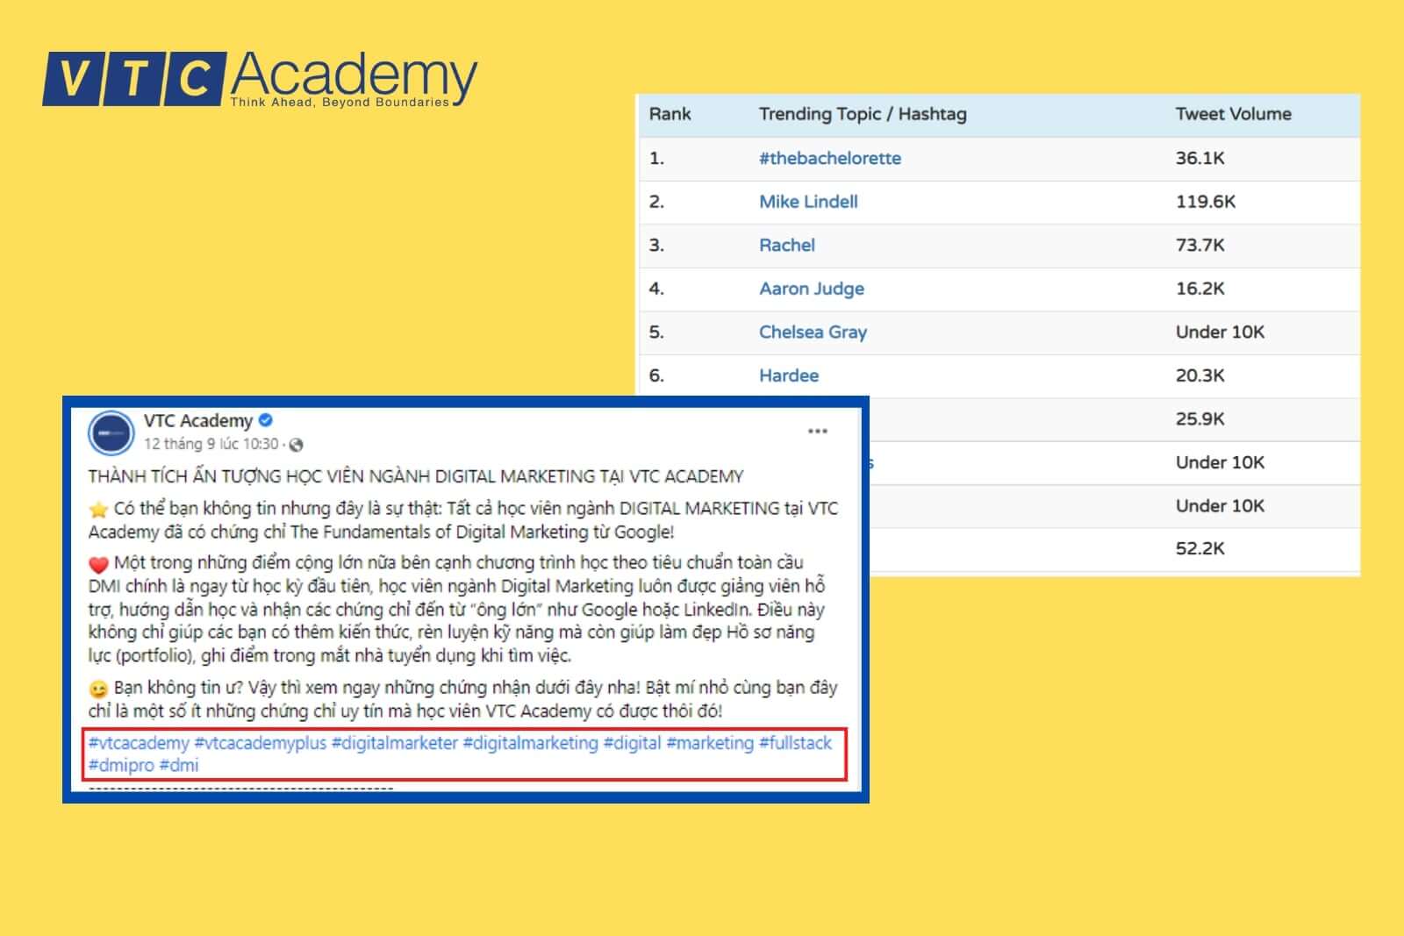Viewport: 1404px width, 936px height.
Task: Open the Hardee trending topic
Action: click(788, 375)
